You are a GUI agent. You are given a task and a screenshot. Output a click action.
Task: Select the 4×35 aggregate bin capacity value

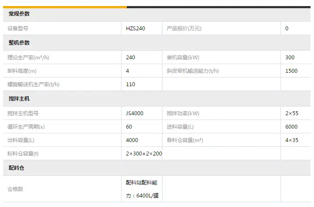pos(291,140)
